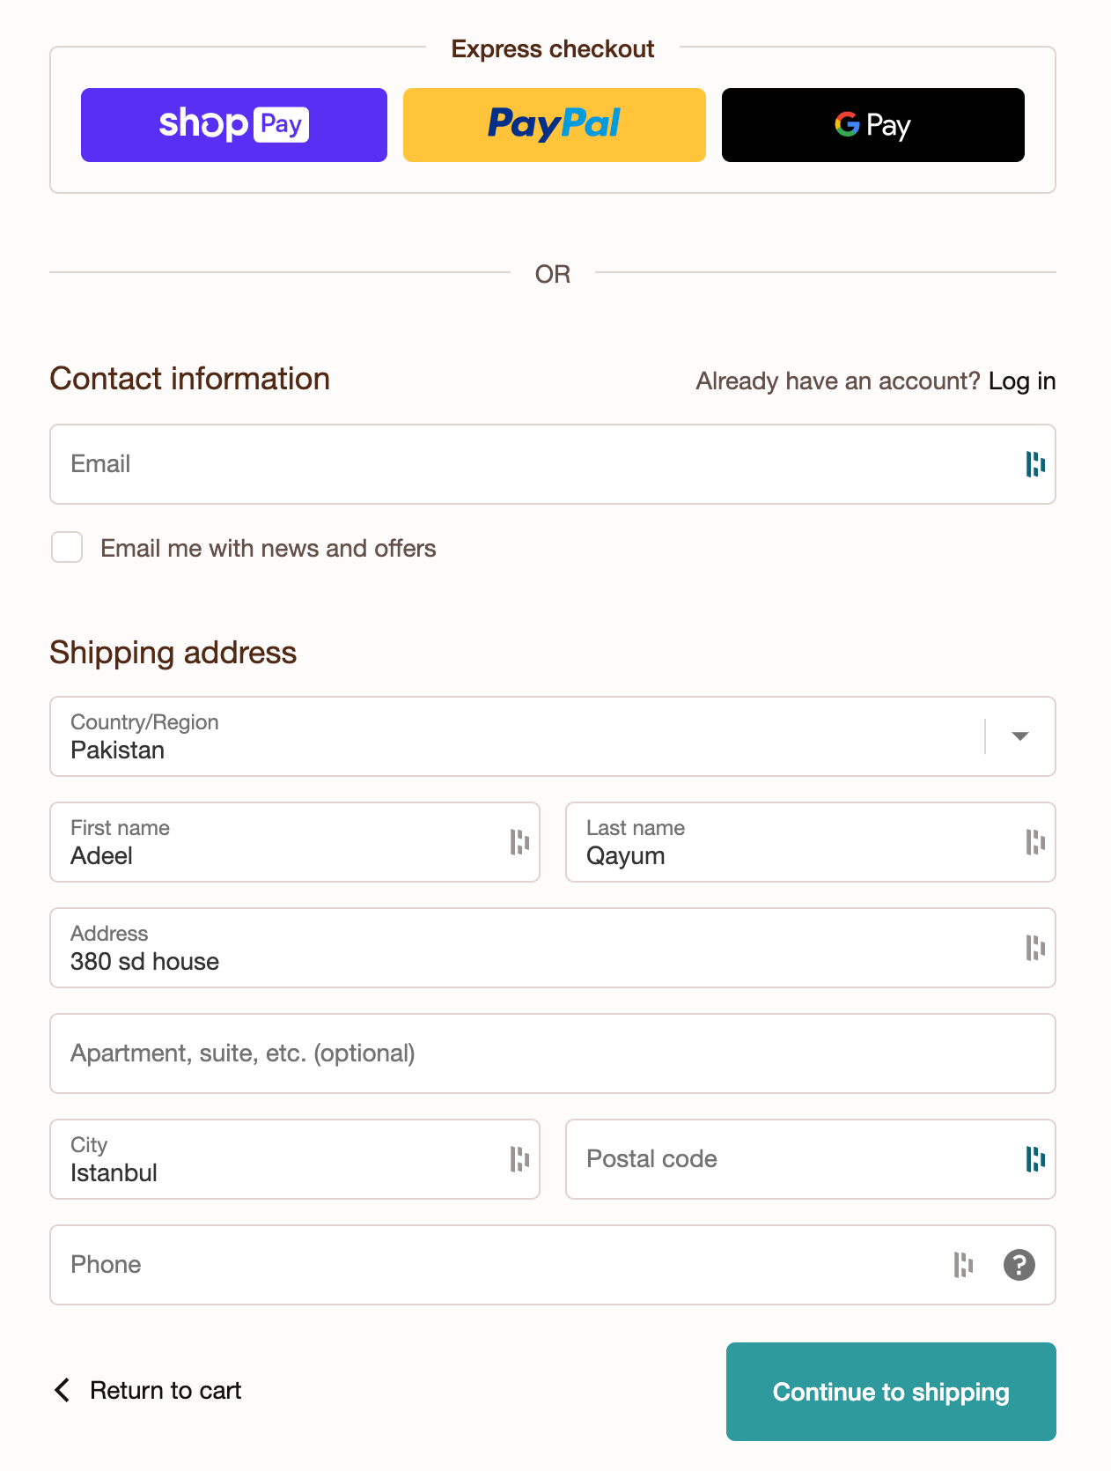Select Google Pay express checkout
Screen dimensions: 1111x1471
(x=873, y=125)
